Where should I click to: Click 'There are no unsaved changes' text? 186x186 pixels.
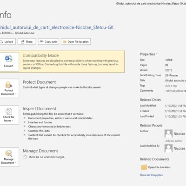(46, 157)
